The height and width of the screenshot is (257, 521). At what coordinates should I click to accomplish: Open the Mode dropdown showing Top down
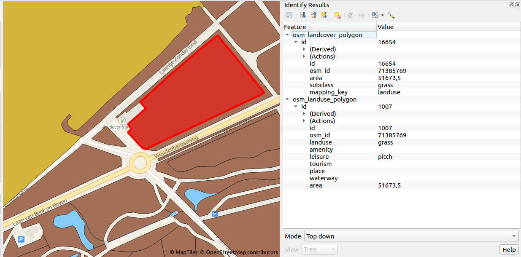click(411, 236)
